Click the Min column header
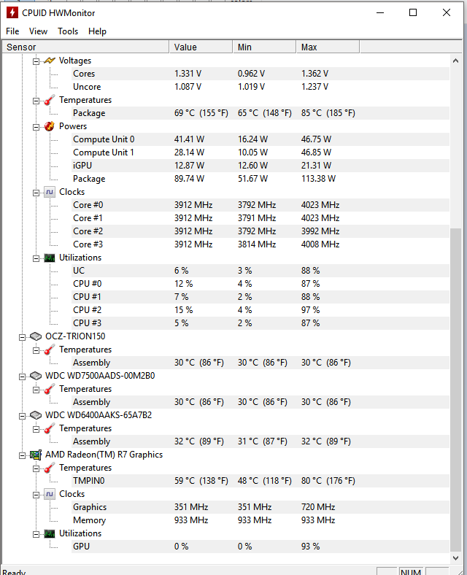Image resolution: width=467 pixels, height=575 pixels. [264, 47]
